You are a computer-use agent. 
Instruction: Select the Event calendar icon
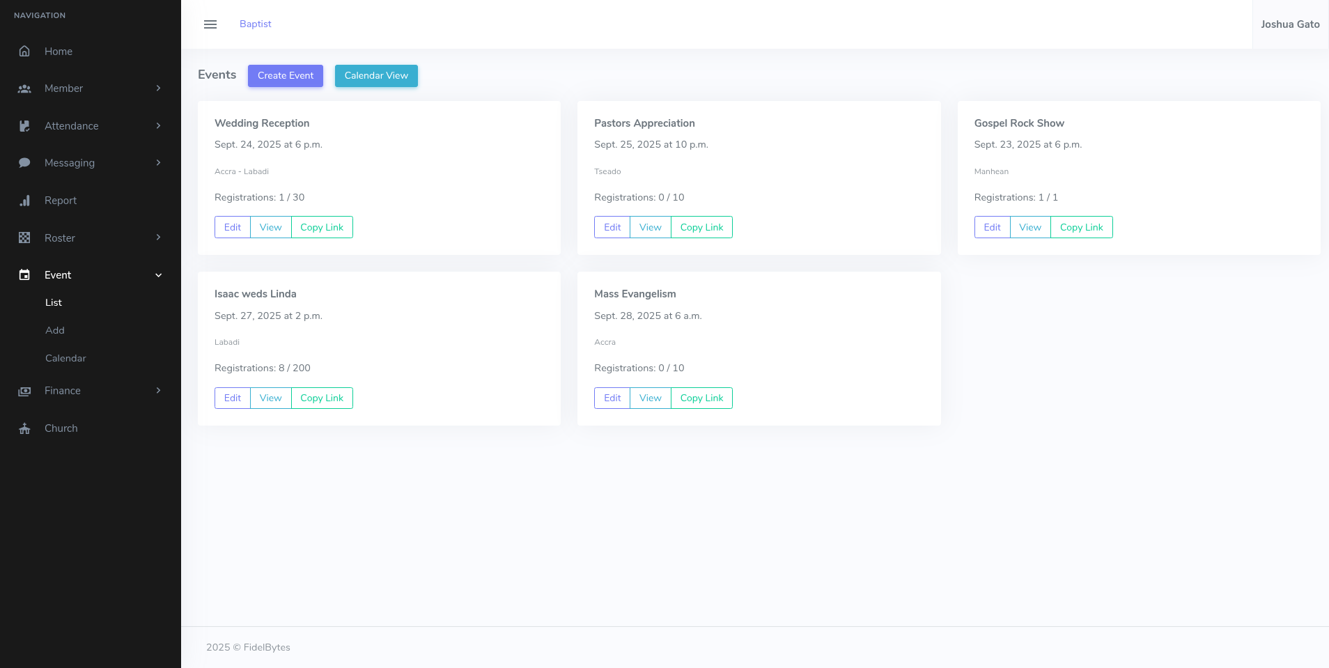[x=24, y=274]
